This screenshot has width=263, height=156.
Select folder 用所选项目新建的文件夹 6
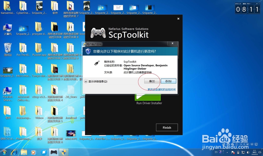click(55, 135)
